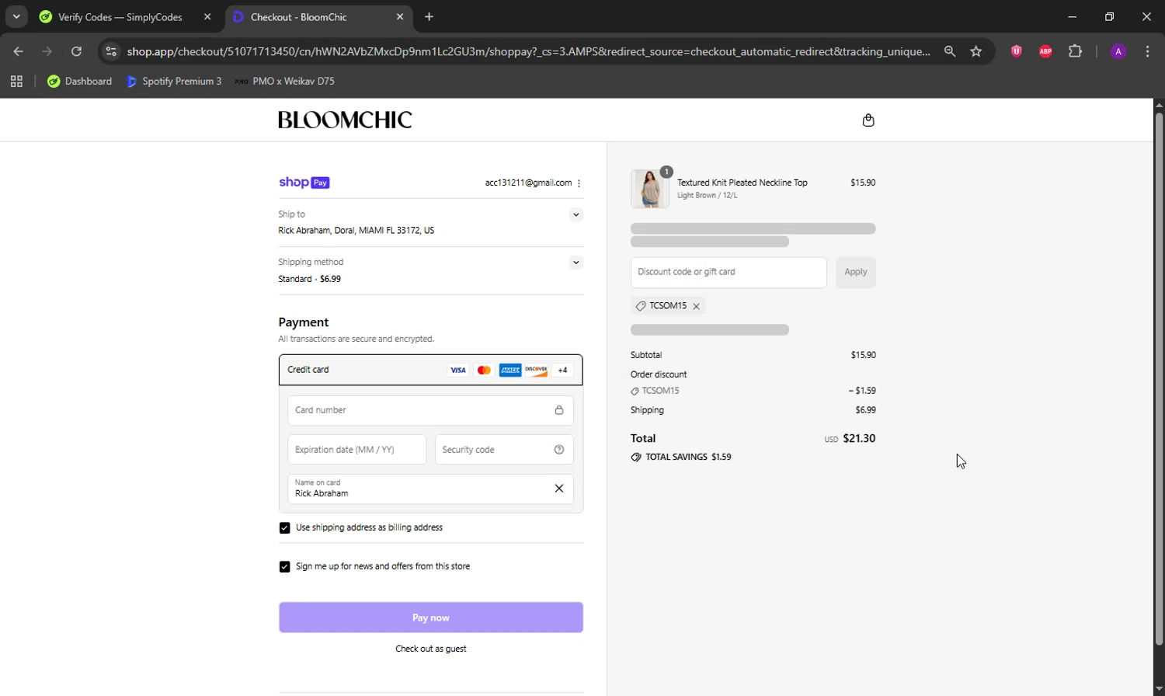Click the Textured Knit top product thumbnail
Image resolution: width=1165 pixels, height=696 pixels.
(650, 189)
